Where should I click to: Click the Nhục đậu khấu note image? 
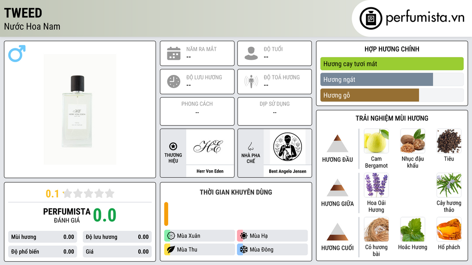[413, 141]
